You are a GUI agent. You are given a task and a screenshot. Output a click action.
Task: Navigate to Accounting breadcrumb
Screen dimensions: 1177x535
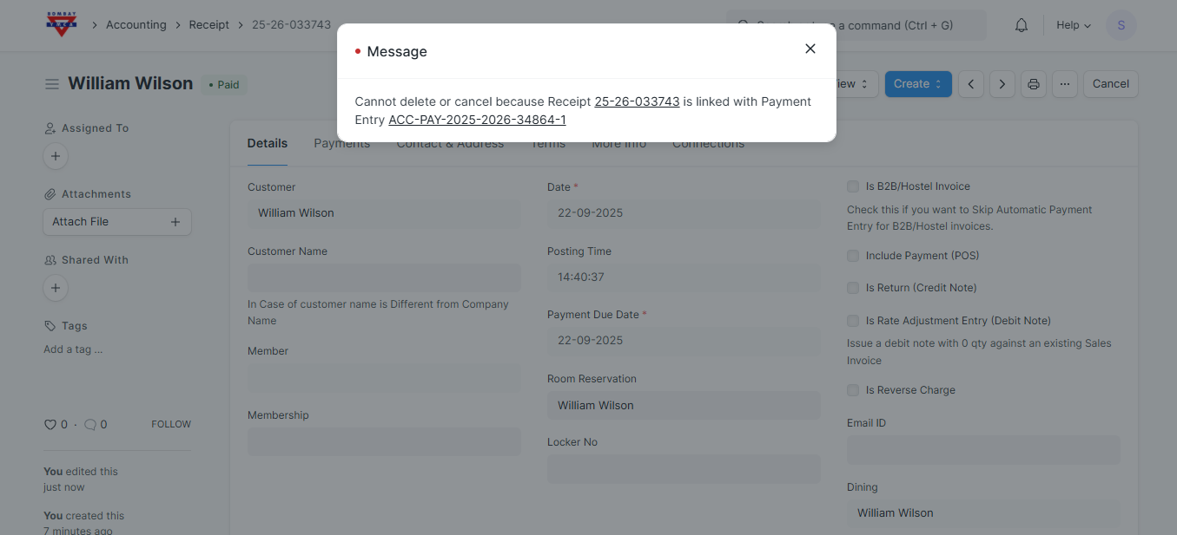pos(136,25)
